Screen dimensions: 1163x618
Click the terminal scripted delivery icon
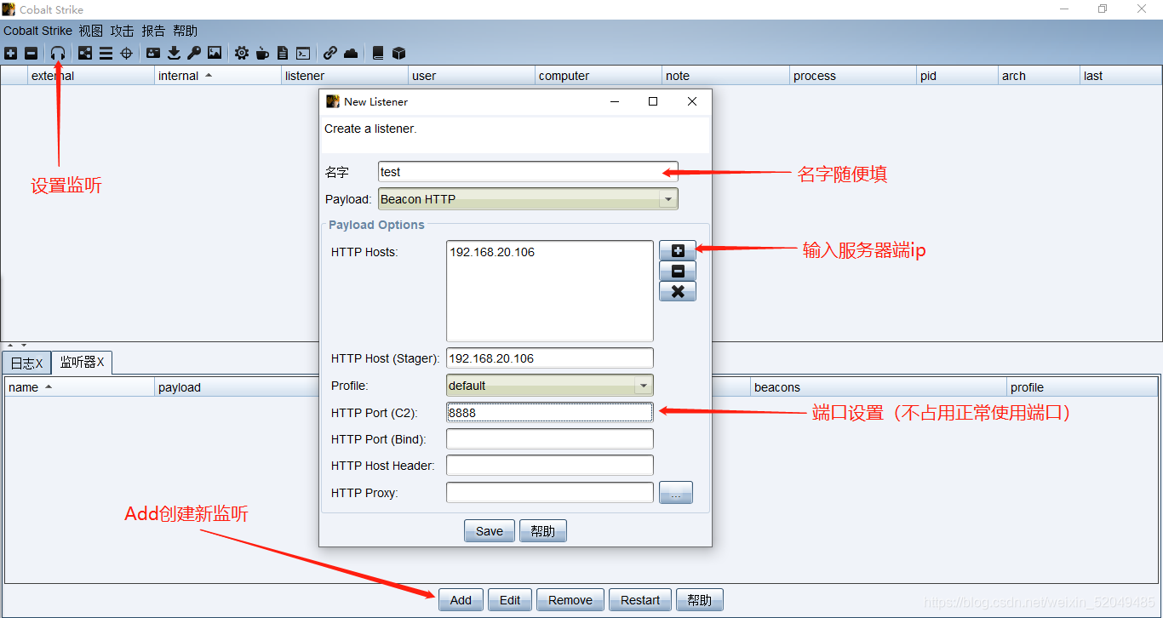[x=302, y=53]
